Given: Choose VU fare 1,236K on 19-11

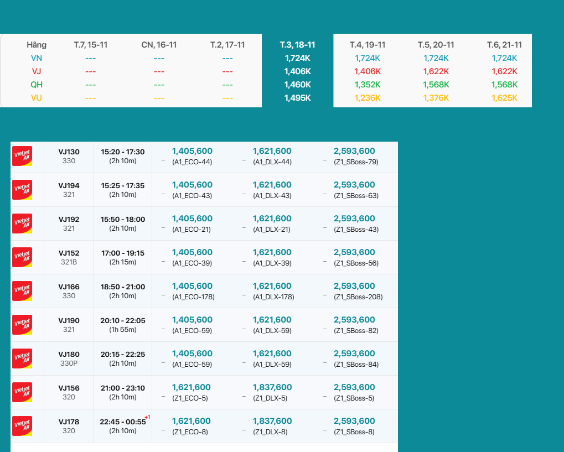Looking at the screenshot, I should 368,98.
